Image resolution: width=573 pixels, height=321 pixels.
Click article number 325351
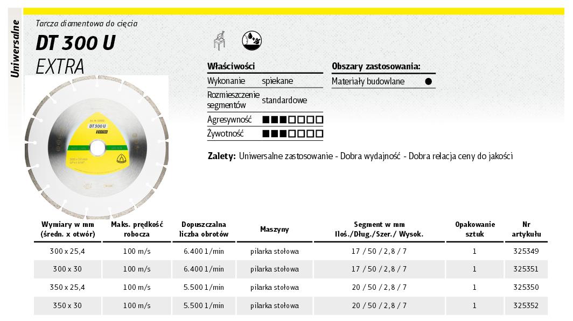526,269
